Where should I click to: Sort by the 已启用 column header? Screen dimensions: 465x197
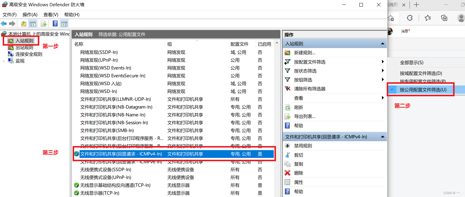[264, 44]
